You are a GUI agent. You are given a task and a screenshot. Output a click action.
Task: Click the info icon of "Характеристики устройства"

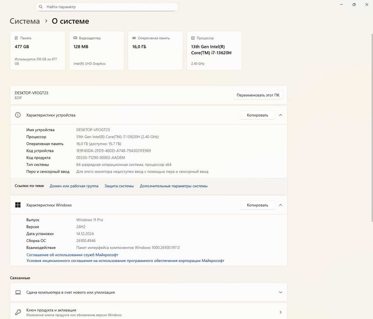point(18,115)
